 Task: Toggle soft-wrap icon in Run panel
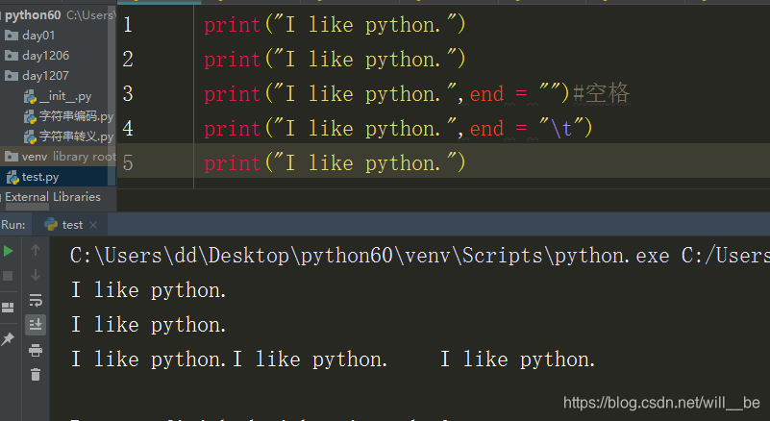click(x=36, y=300)
